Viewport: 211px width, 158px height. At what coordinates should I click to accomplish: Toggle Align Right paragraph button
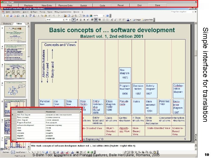(99, 20)
